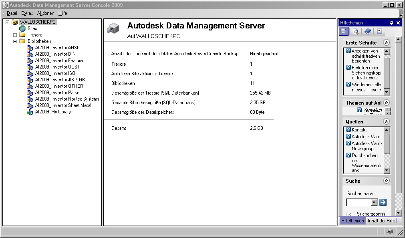Collapse the Themen auf Anl section
The height and width of the screenshot is (238, 405).
386,103
